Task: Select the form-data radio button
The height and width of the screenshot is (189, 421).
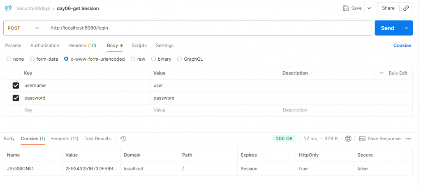Action: 32,59
